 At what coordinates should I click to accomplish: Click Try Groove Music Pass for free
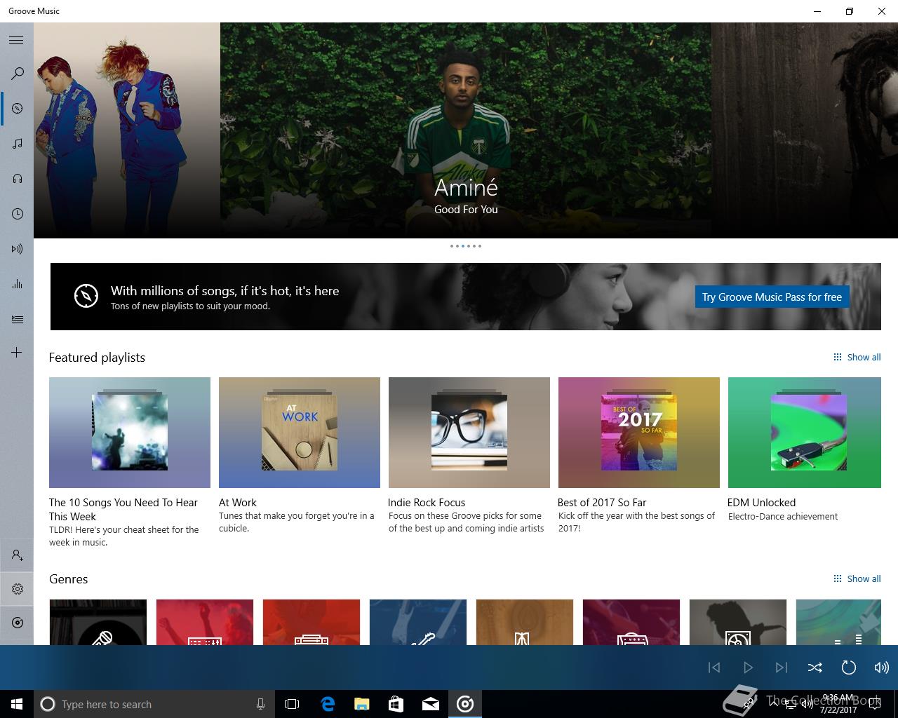coord(772,297)
